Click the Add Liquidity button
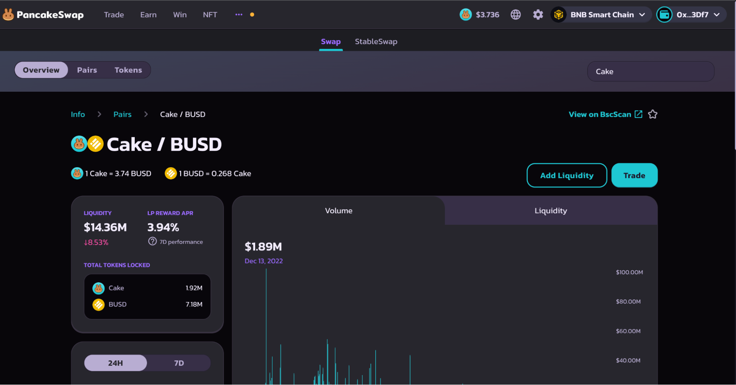The width and height of the screenshot is (736, 385). (567, 175)
